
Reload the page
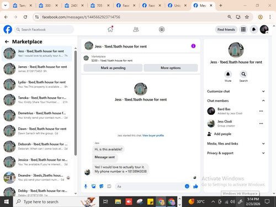(x=25, y=17)
